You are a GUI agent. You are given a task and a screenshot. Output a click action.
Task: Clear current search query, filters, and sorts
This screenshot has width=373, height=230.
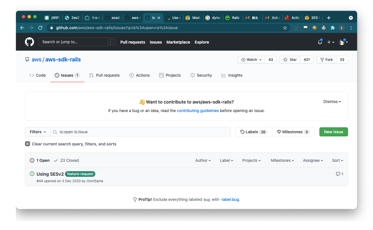[71, 144]
